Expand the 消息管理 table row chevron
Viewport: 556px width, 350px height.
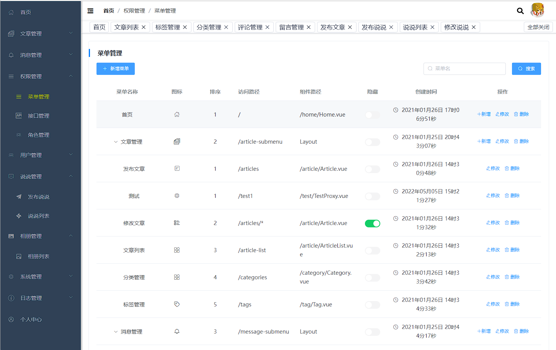coord(116,332)
